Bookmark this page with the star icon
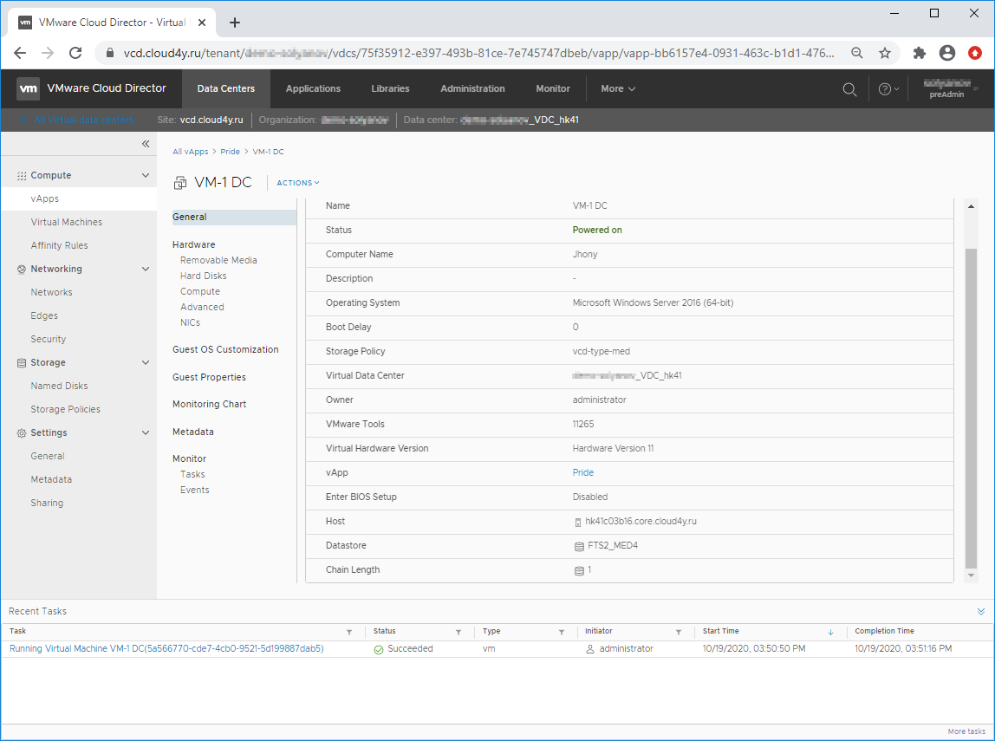This screenshot has width=995, height=741. click(x=885, y=53)
